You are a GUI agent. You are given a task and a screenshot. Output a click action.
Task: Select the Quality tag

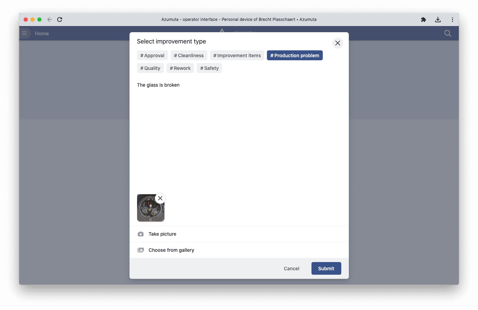point(150,68)
